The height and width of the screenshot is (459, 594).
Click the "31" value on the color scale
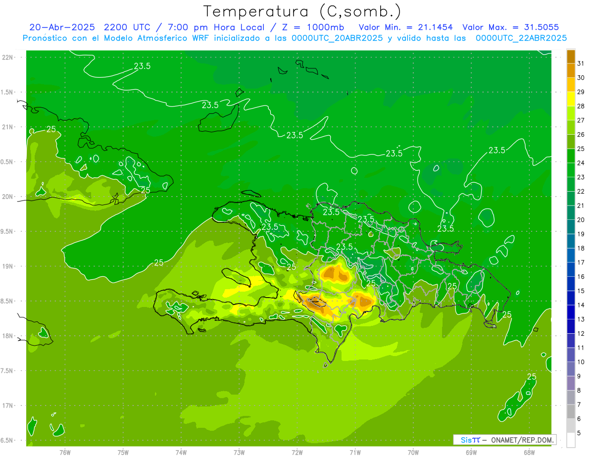coord(581,63)
